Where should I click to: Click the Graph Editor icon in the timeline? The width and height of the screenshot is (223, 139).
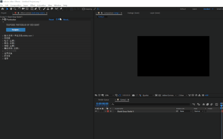(216, 104)
